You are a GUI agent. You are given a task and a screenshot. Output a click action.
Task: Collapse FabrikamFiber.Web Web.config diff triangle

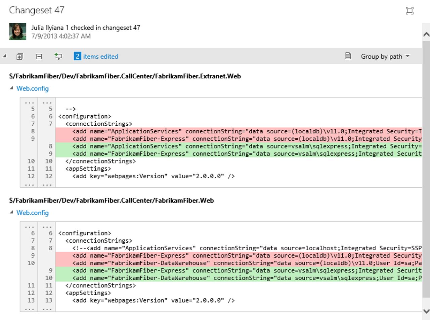pyautogui.click(x=11, y=212)
